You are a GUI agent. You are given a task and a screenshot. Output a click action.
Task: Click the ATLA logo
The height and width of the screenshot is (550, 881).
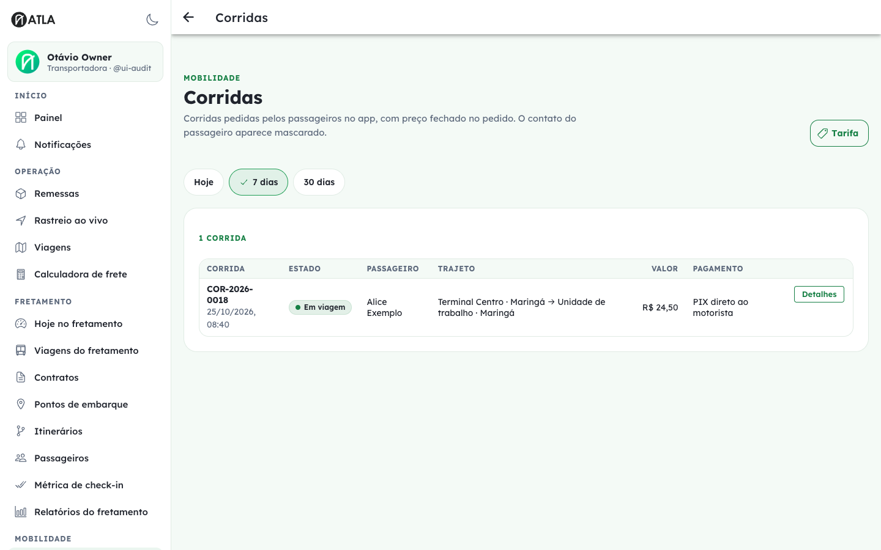coord(33,20)
